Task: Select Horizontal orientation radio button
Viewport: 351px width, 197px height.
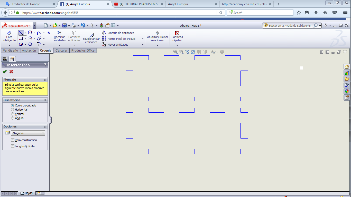Action: (13, 110)
